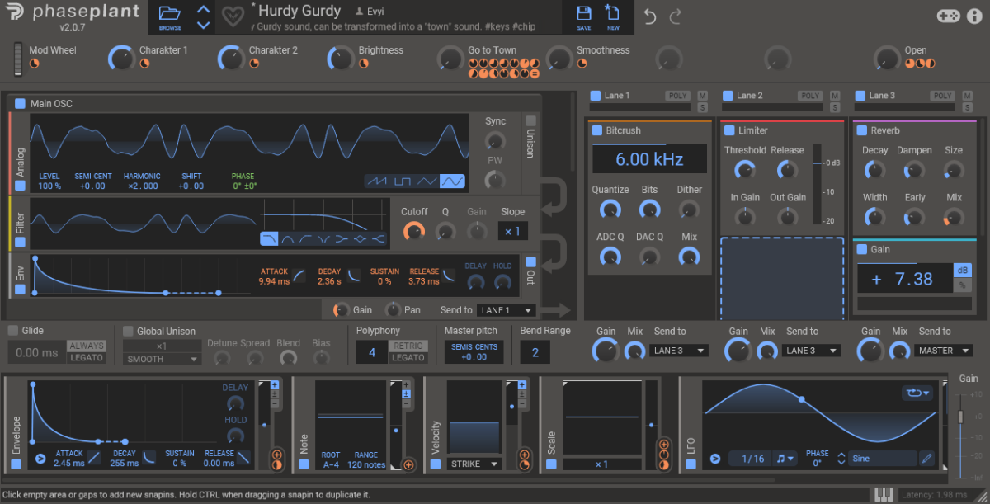Disable the Main OSC generator
The height and width of the screenshot is (504, 990).
point(20,104)
